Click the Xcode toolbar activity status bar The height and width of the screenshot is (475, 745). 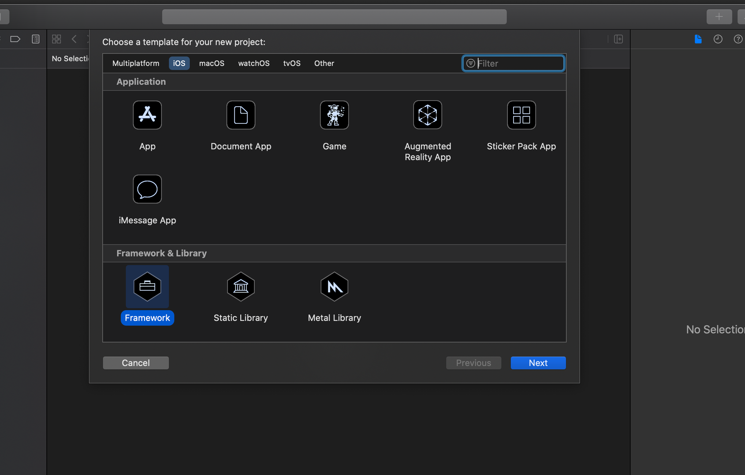click(334, 17)
